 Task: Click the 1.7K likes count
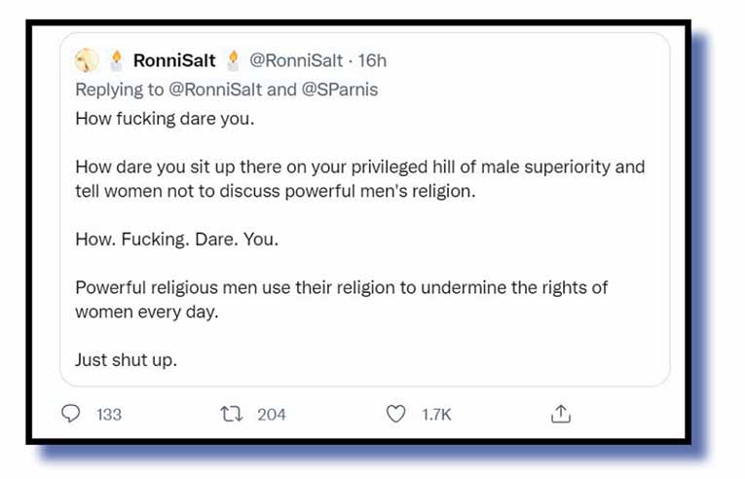(x=436, y=415)
